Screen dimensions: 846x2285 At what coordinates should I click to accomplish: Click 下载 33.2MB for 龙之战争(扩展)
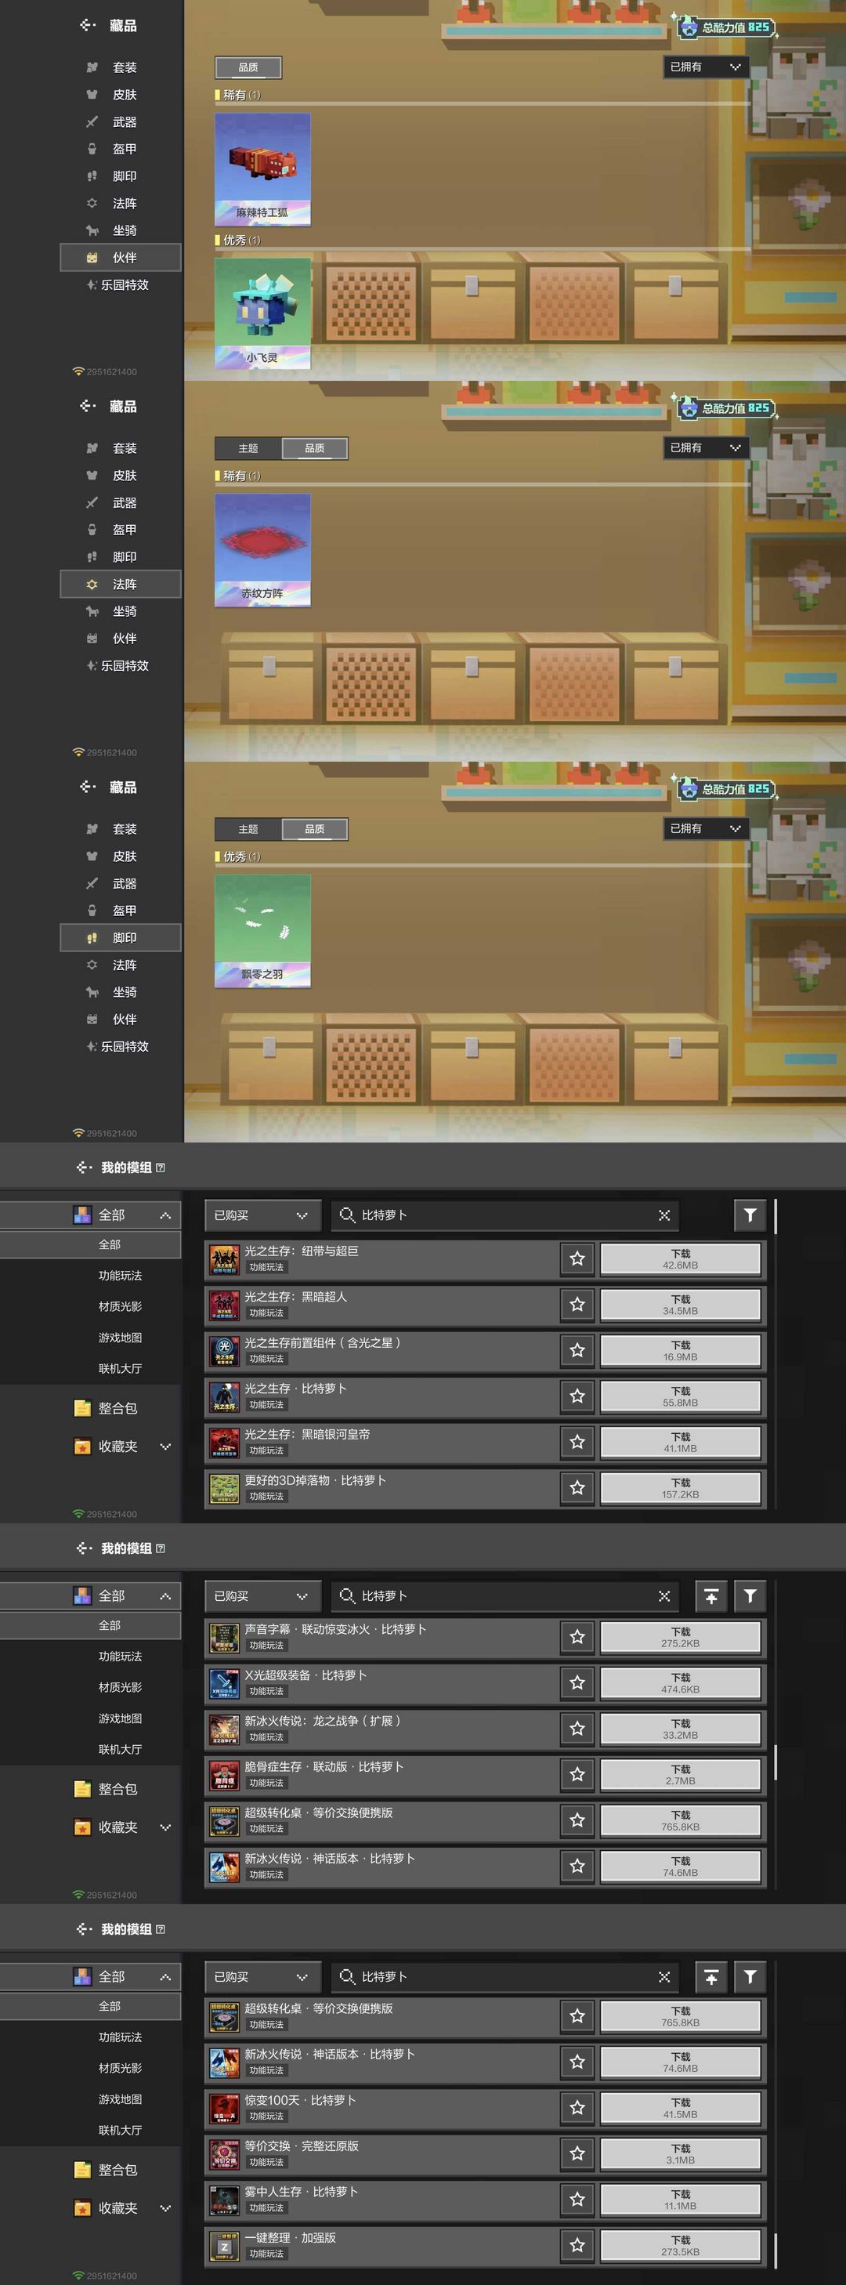click(680, 1729)
